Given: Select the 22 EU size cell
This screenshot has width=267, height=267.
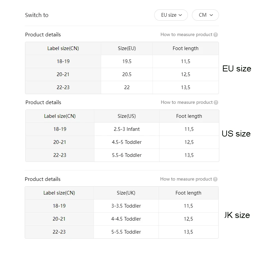Looking at the screenshot, I should 127,87.
